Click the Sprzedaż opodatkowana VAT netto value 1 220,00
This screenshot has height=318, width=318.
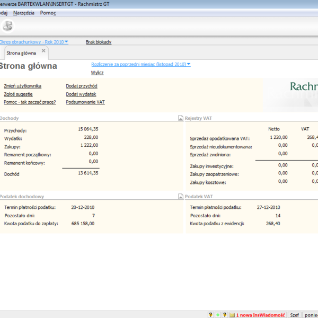(279, 137)
